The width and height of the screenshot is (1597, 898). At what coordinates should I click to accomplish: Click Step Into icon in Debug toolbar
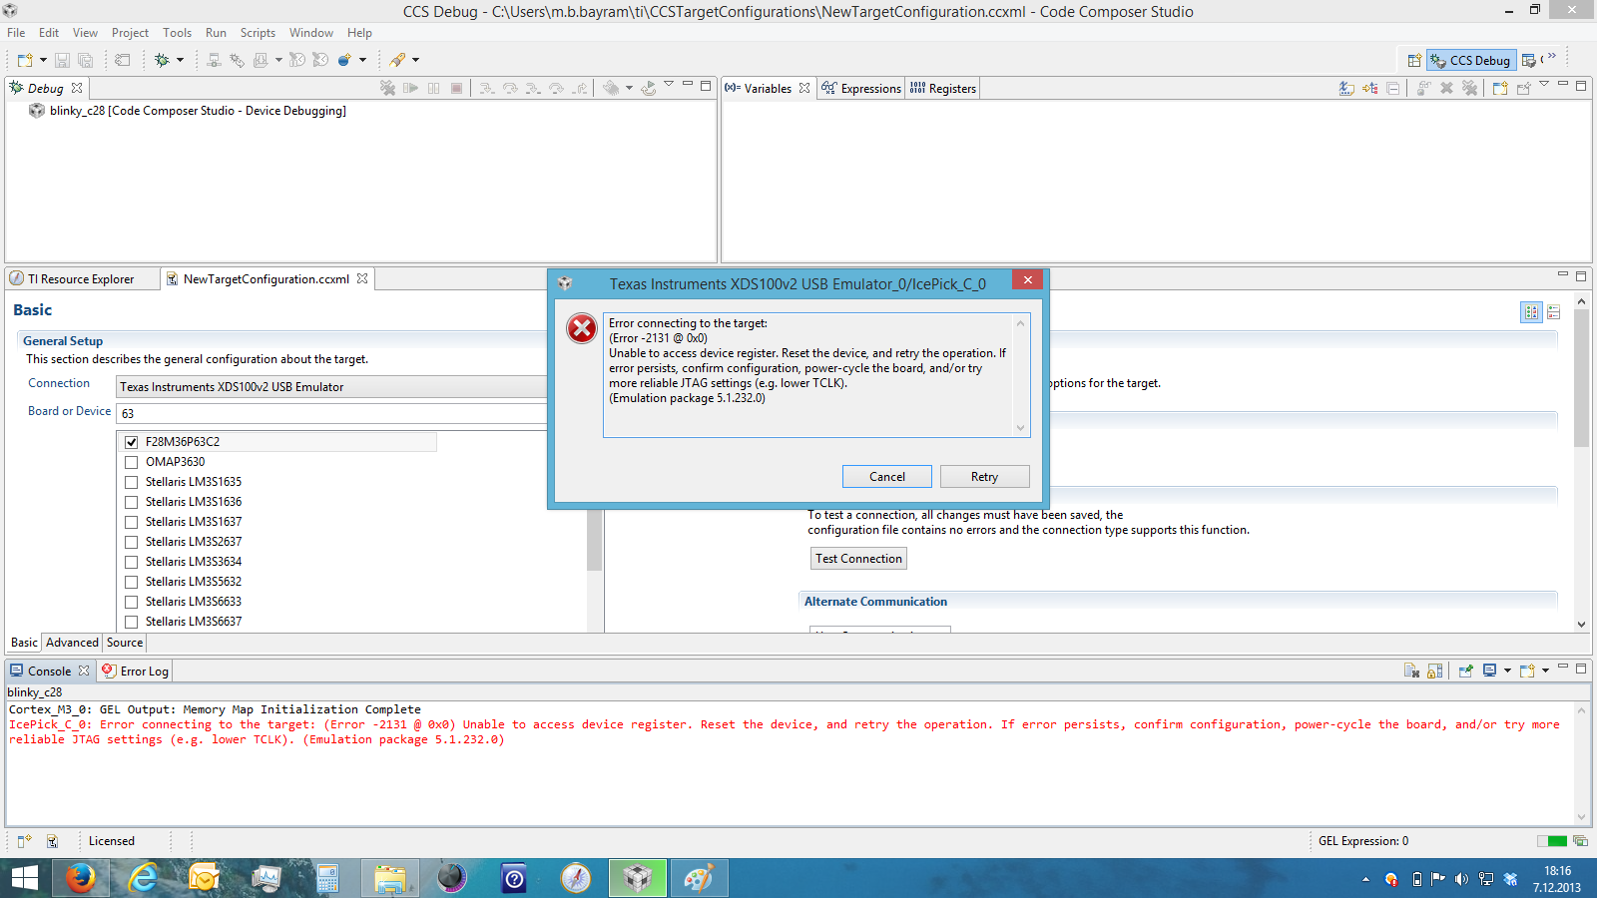486,88
